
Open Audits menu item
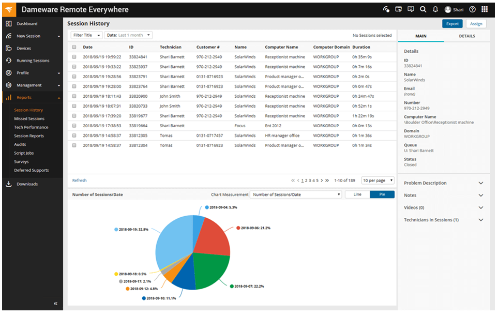coord(20,144)
